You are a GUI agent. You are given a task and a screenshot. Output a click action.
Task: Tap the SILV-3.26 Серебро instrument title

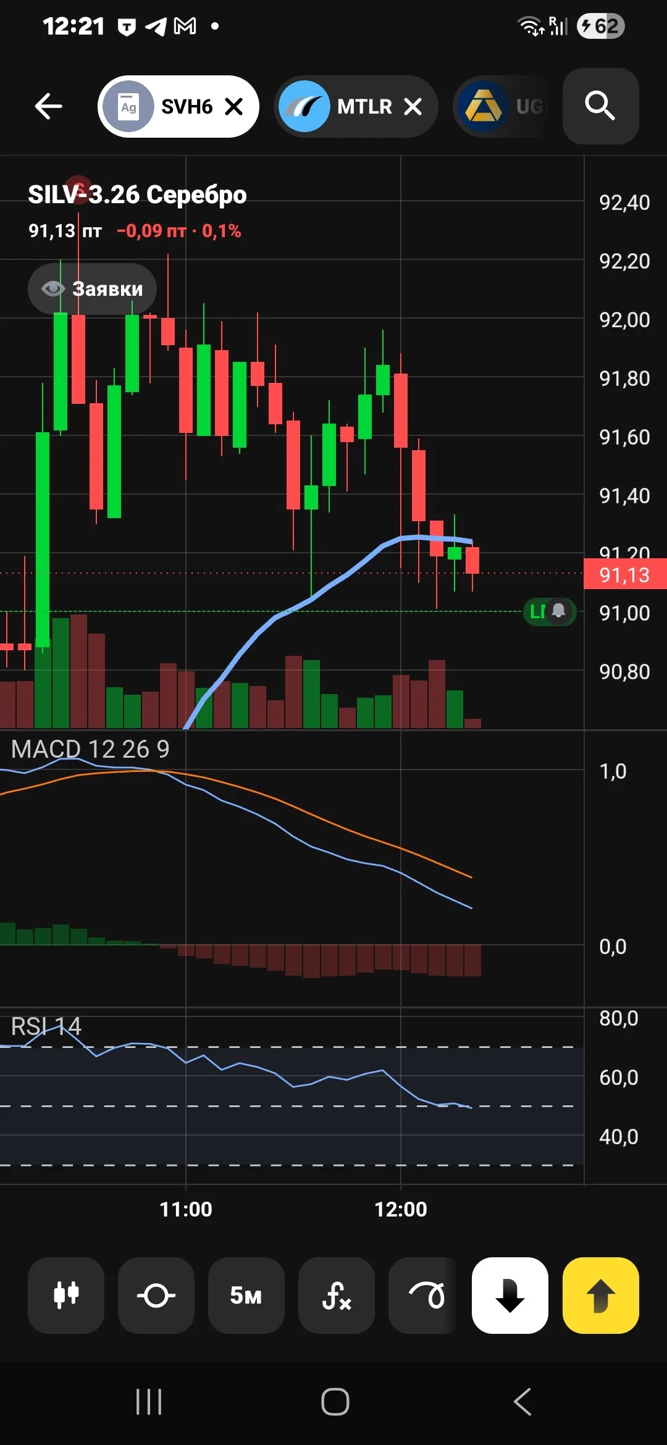[x=138, y=195]
